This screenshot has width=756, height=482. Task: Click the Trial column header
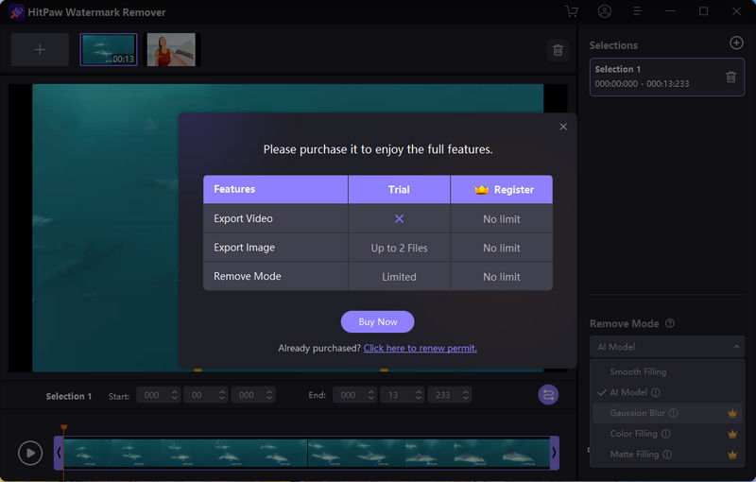(x=399, y=189)
